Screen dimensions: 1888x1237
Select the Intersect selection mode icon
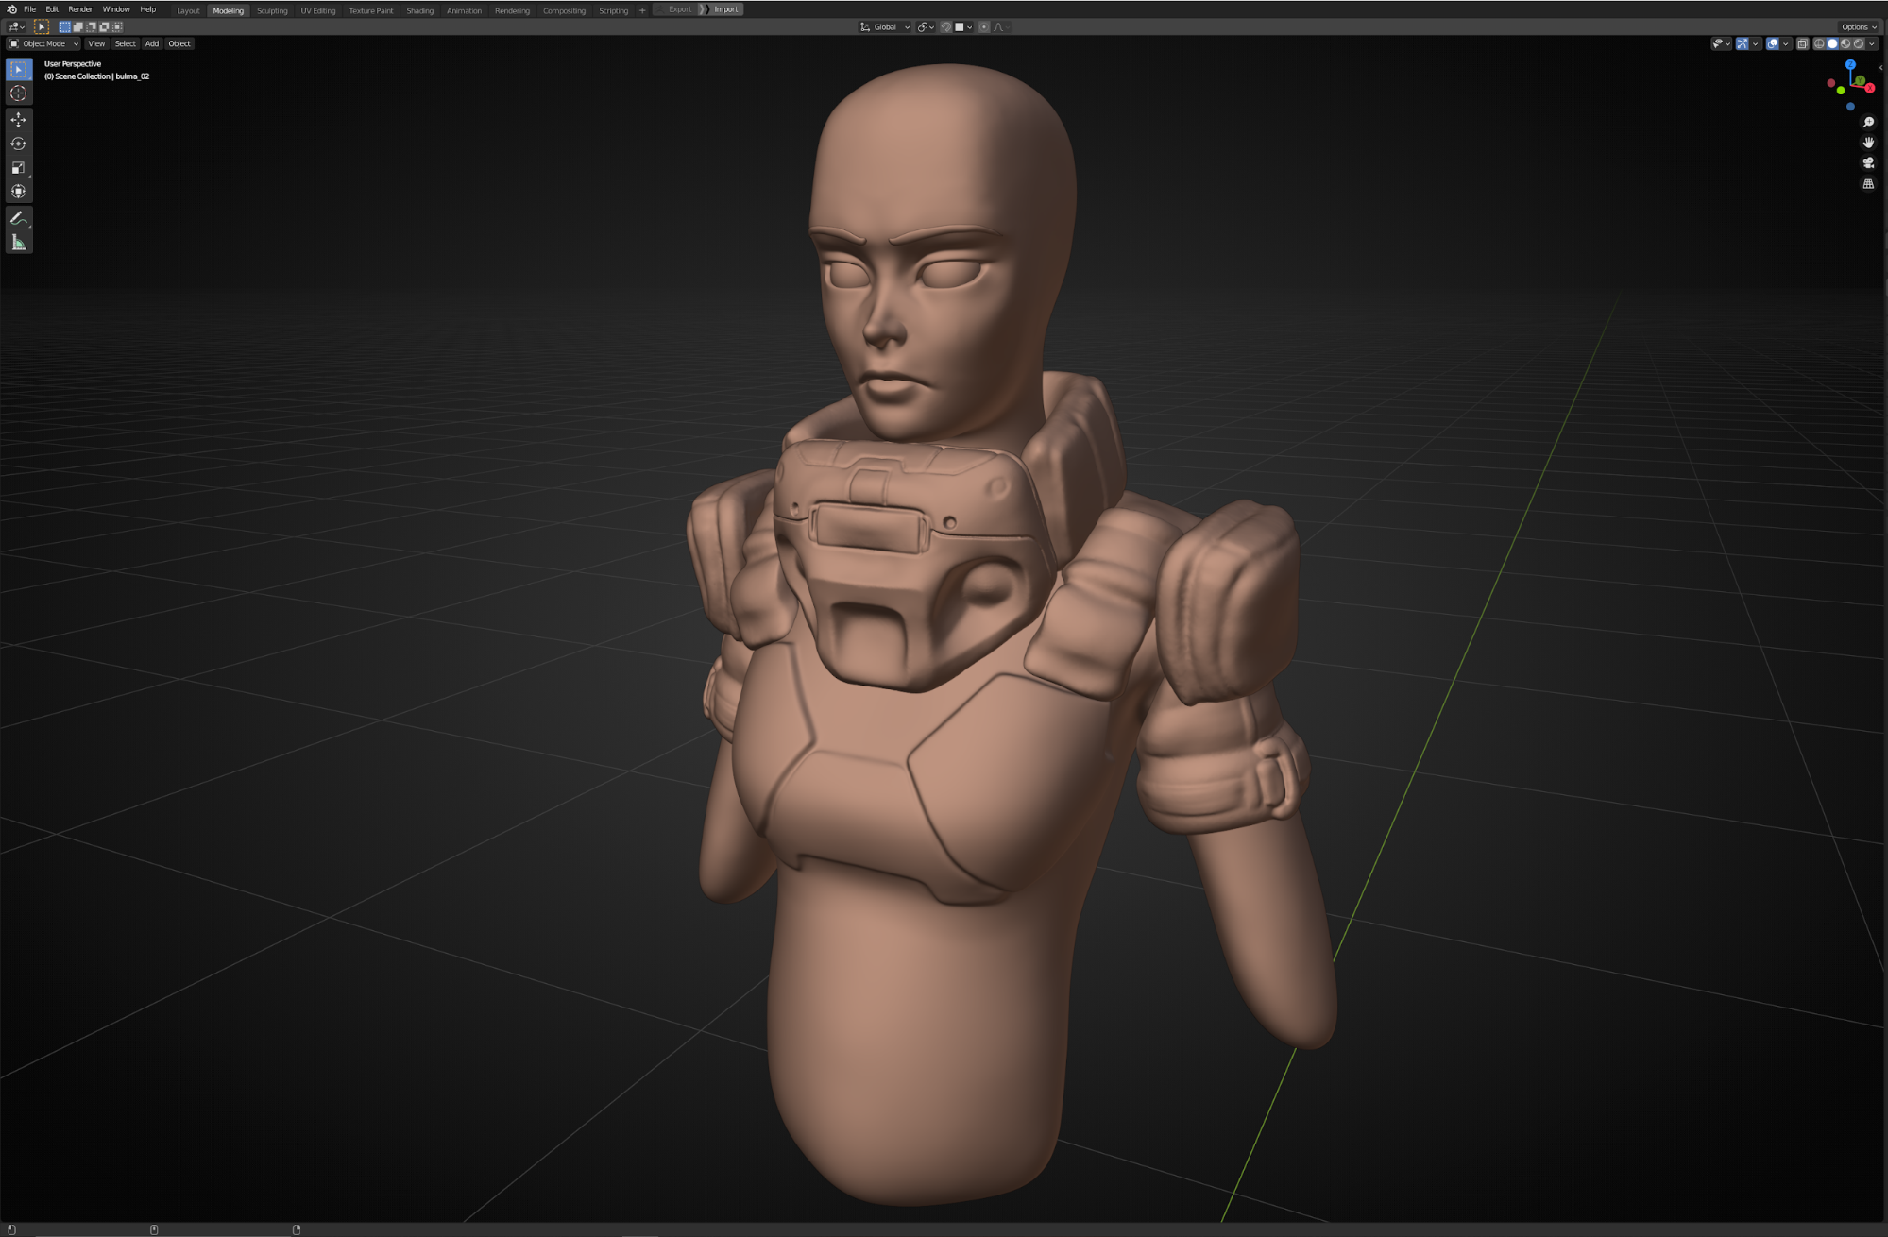point(117,27)
